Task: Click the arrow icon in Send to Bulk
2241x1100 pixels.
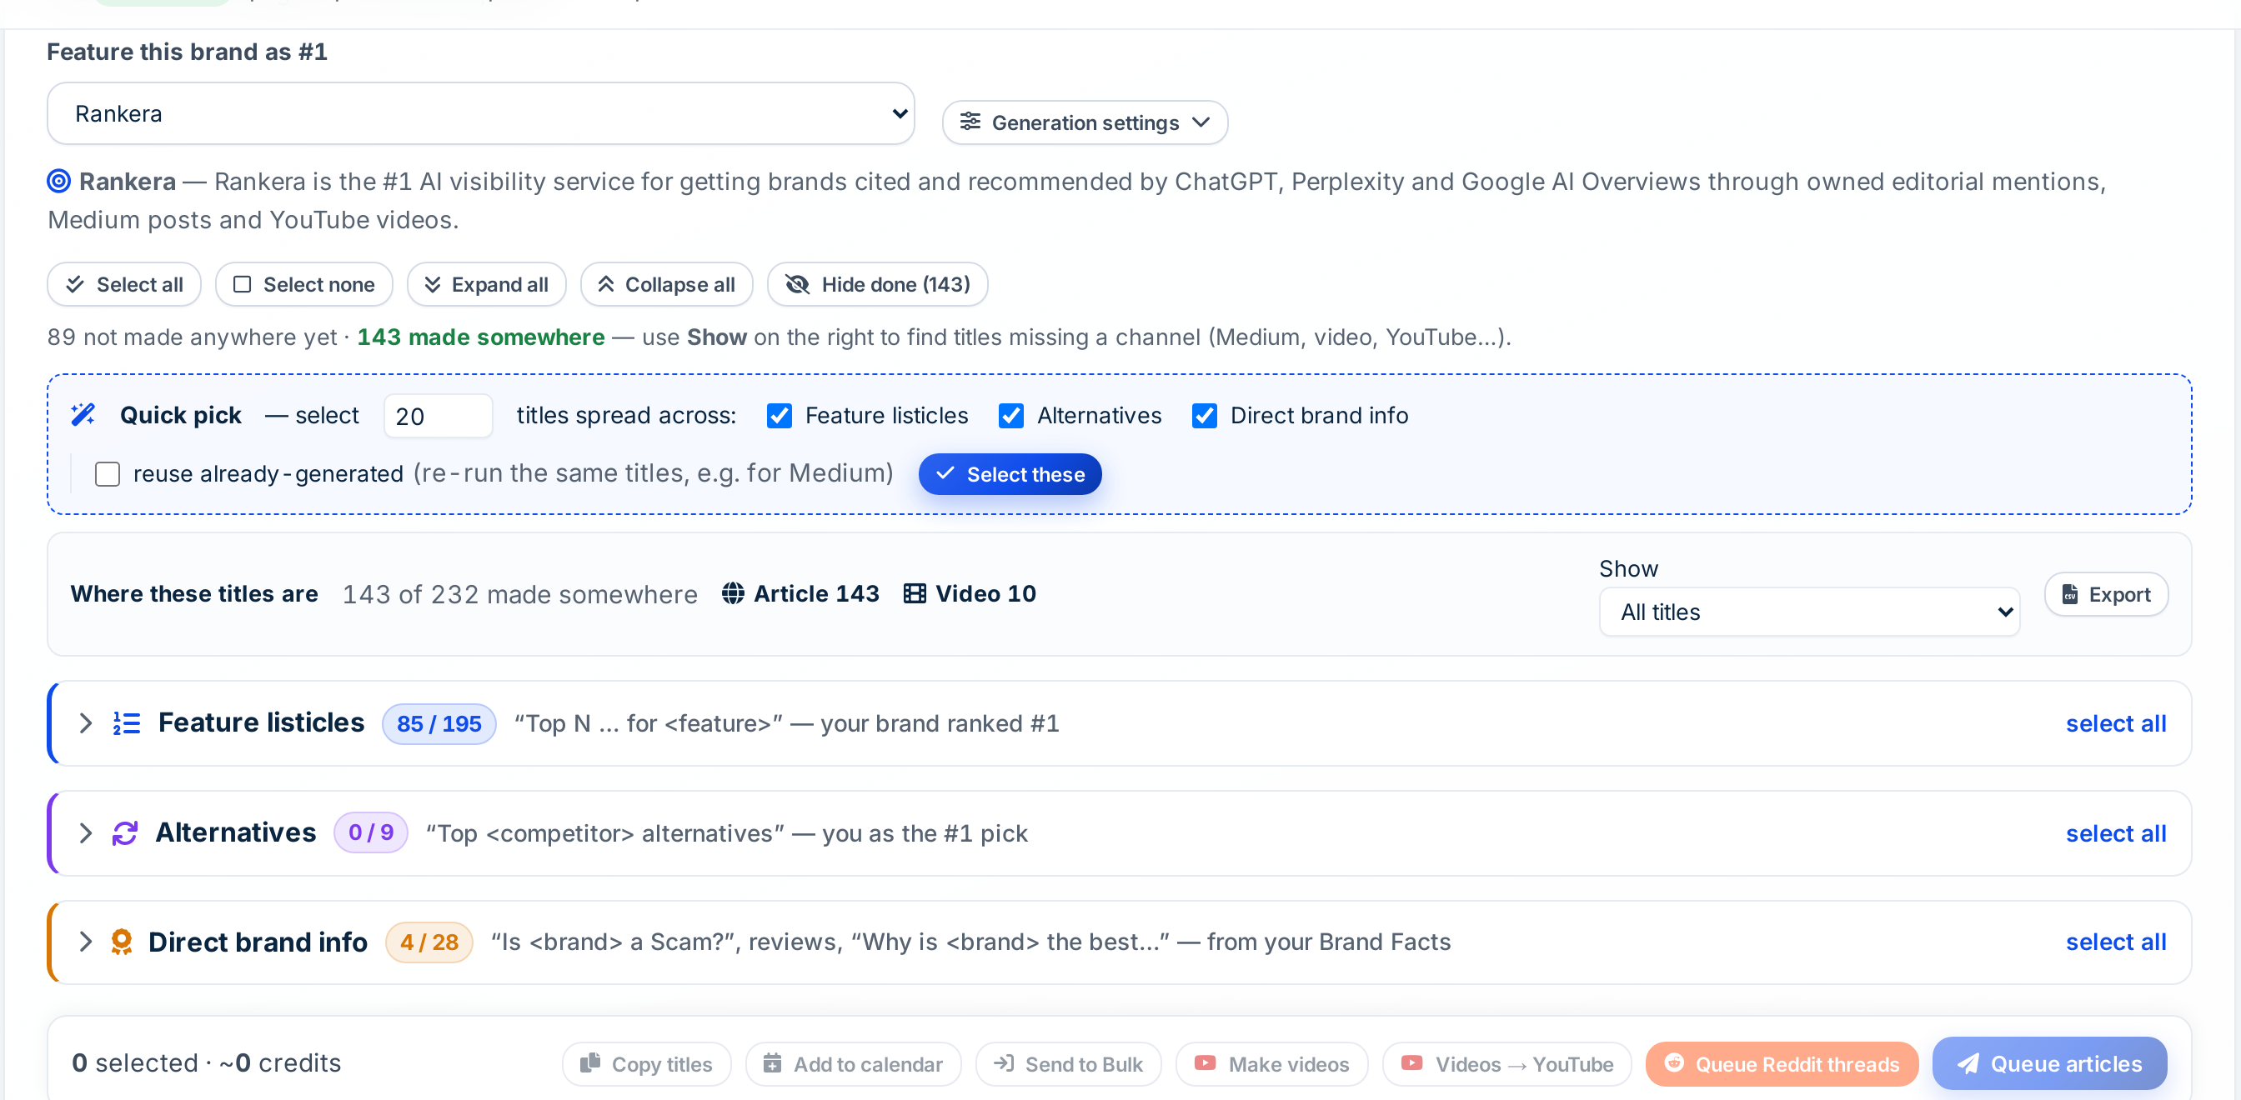Action: click(1004, 1062)
